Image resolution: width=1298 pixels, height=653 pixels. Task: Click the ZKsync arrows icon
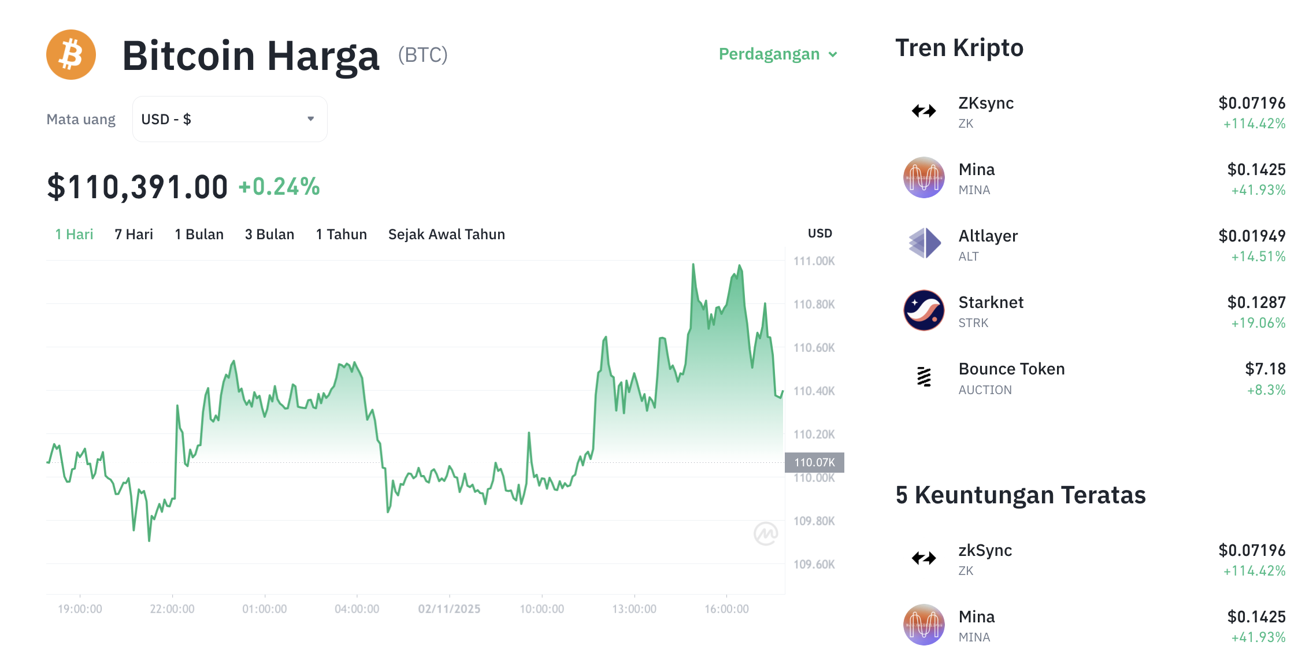click(923, 110)
